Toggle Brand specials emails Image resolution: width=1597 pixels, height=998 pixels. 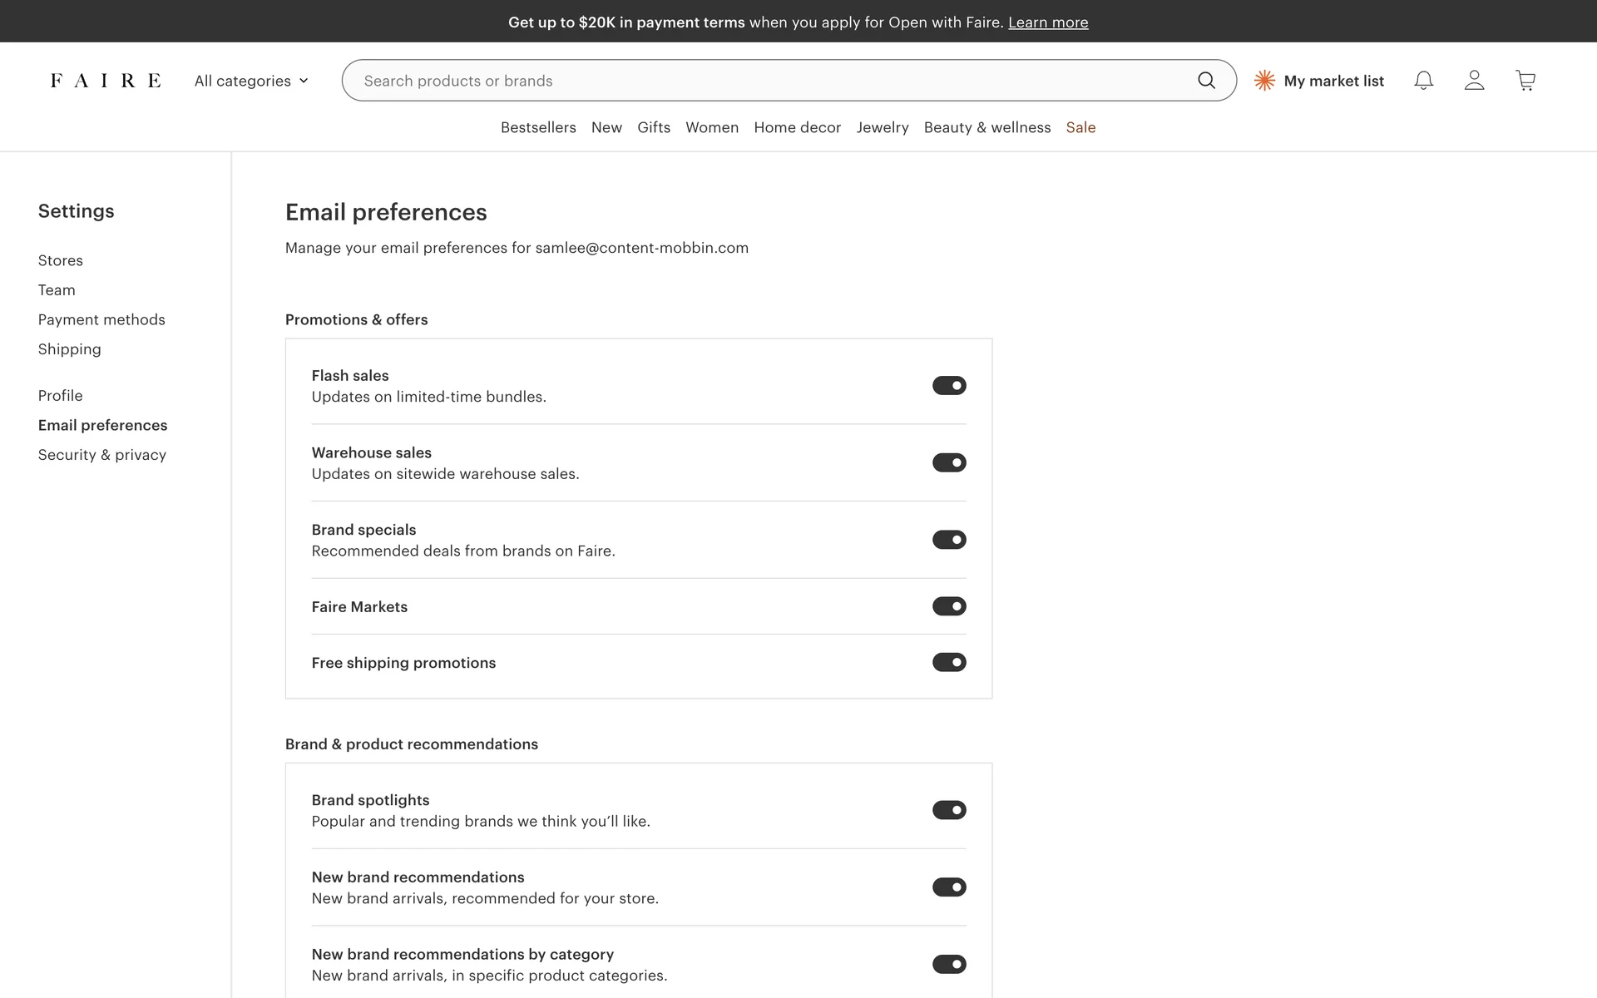tap(949, 540)
